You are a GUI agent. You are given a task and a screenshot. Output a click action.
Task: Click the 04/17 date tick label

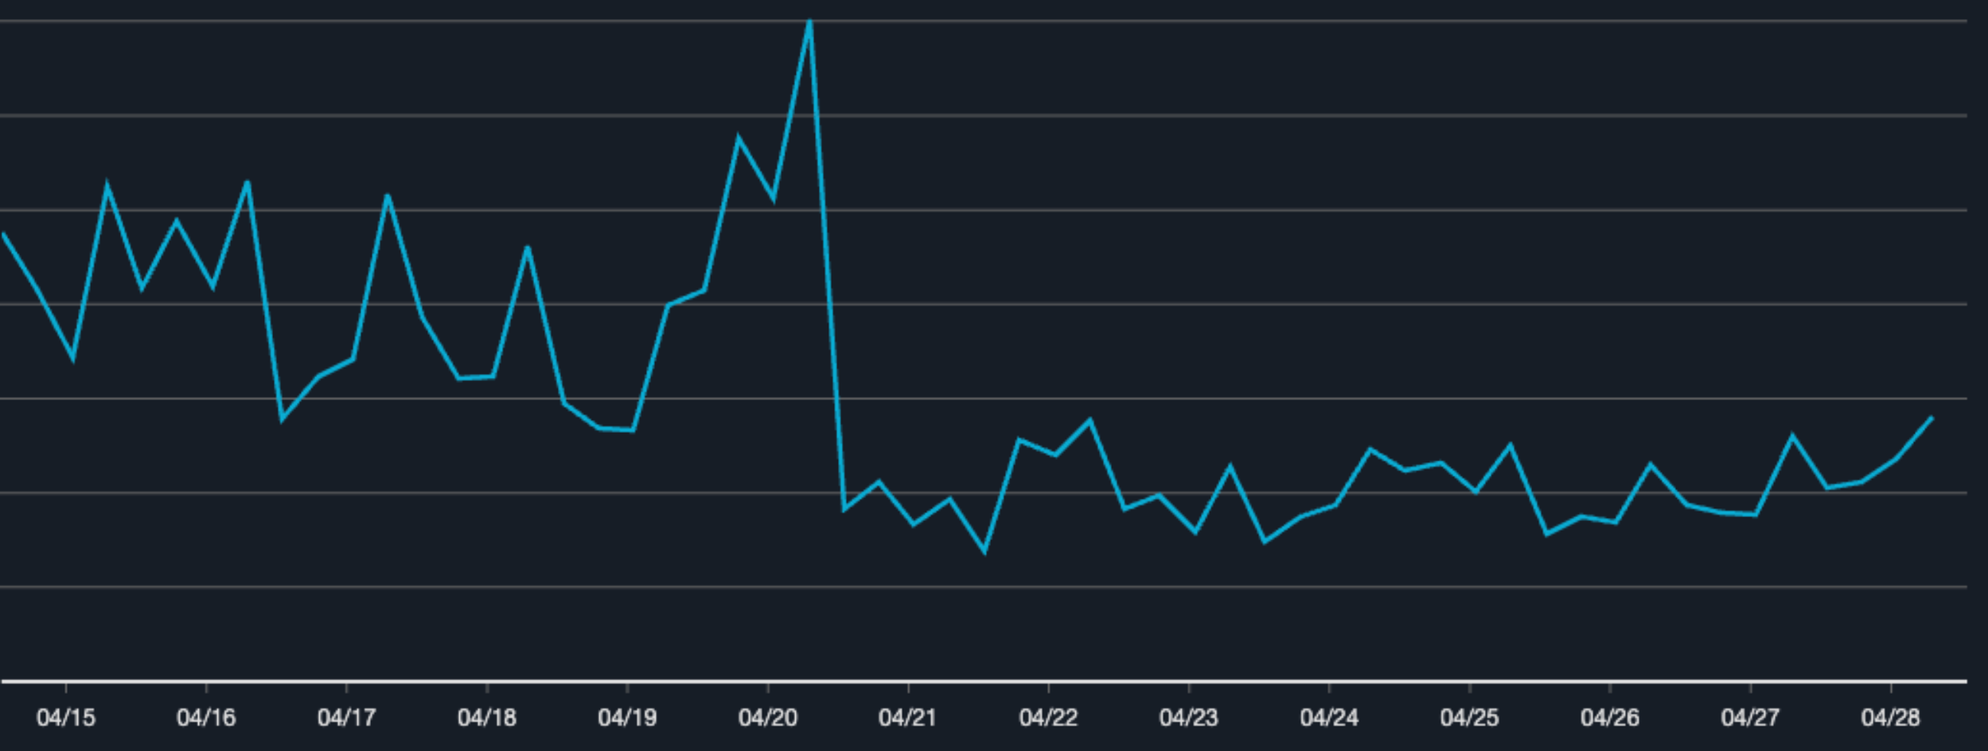(x=346, y=718)
